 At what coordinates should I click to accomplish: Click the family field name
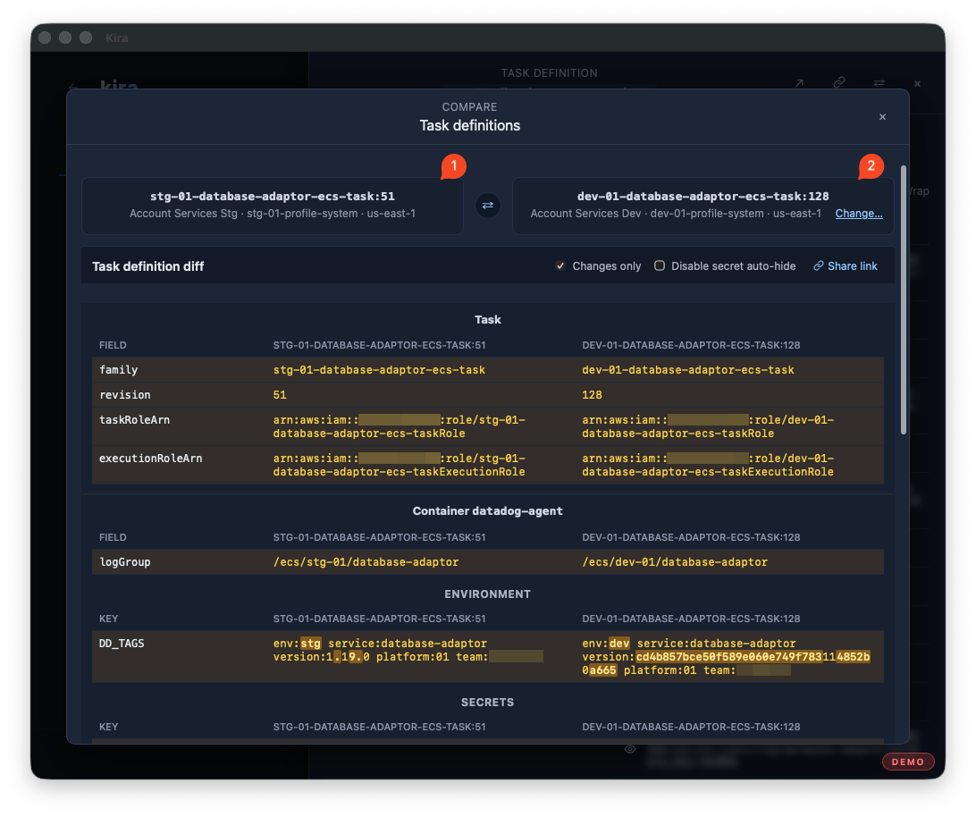pyautogui.click(x=118, y=370)
